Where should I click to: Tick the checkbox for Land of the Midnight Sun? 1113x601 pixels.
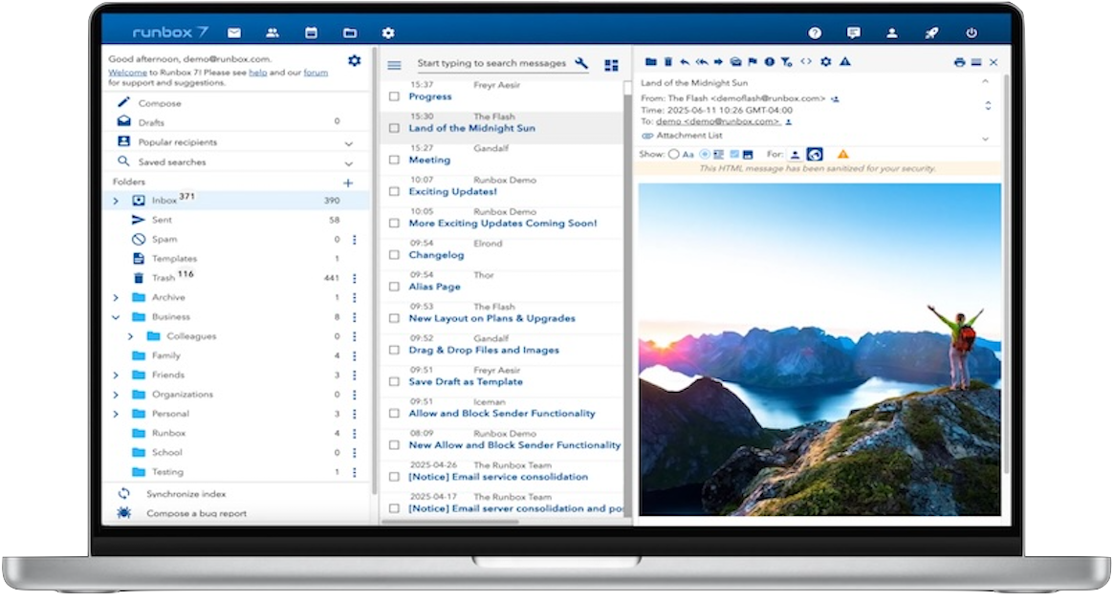[x=394, y=128]
